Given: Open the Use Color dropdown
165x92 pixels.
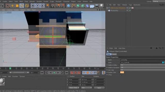Looking at the screenshot, I should [x=143, y=70].
